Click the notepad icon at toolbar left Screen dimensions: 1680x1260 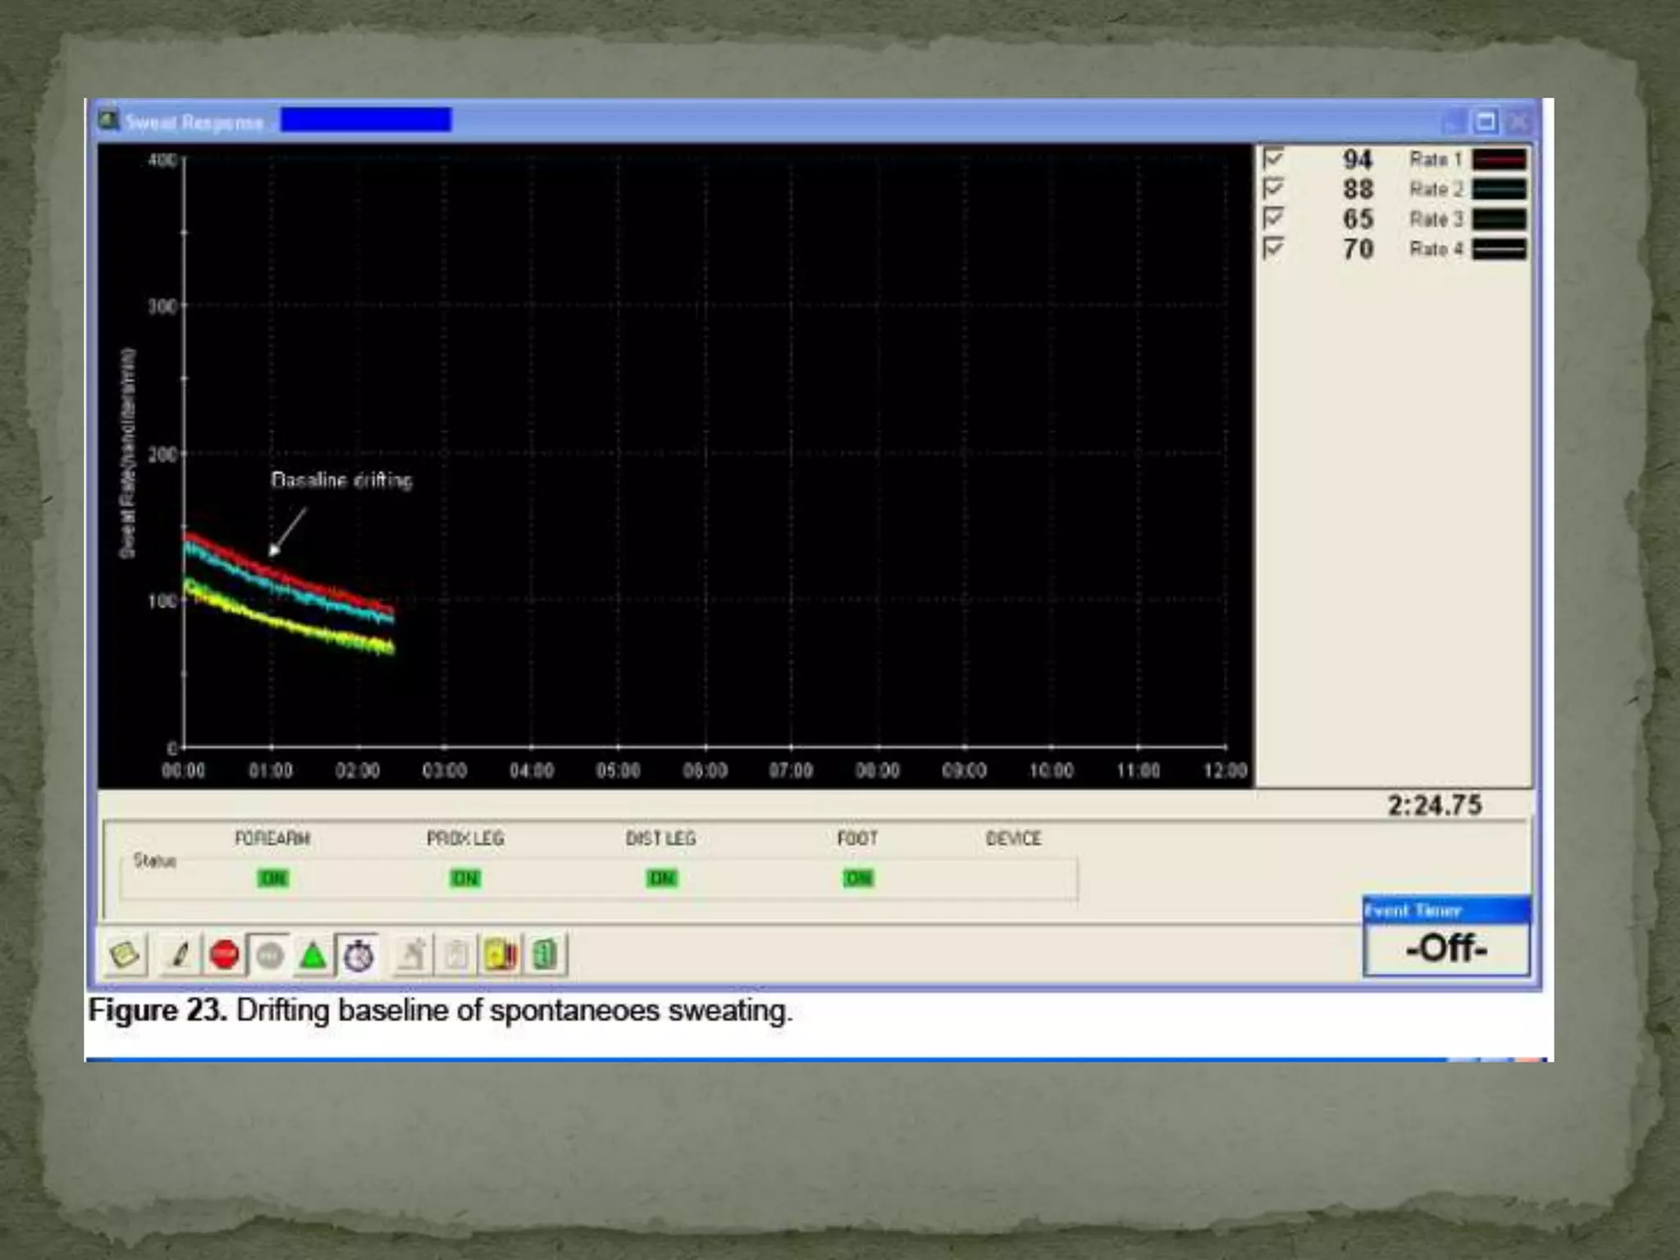coord(125,955)
